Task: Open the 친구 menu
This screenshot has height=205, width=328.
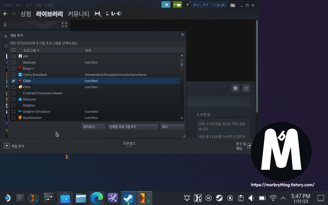Action: pos(29,5)
